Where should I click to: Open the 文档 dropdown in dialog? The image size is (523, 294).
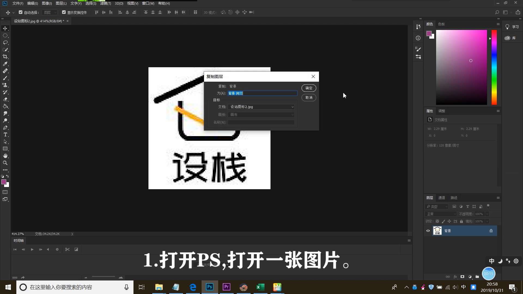point(261,107)
